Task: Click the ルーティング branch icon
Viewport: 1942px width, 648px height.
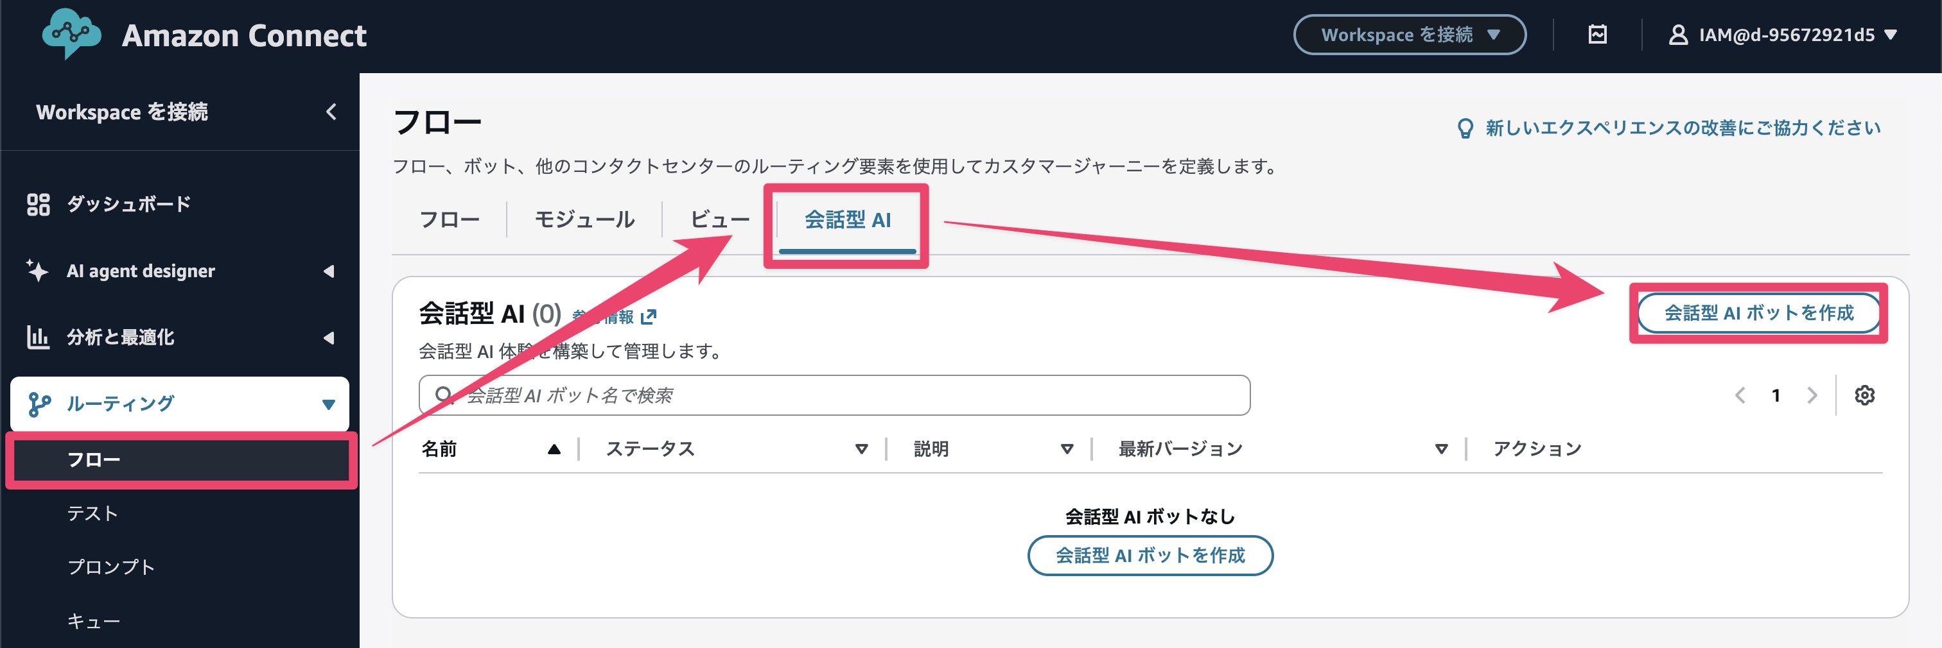Action: (x=39, y=404)
